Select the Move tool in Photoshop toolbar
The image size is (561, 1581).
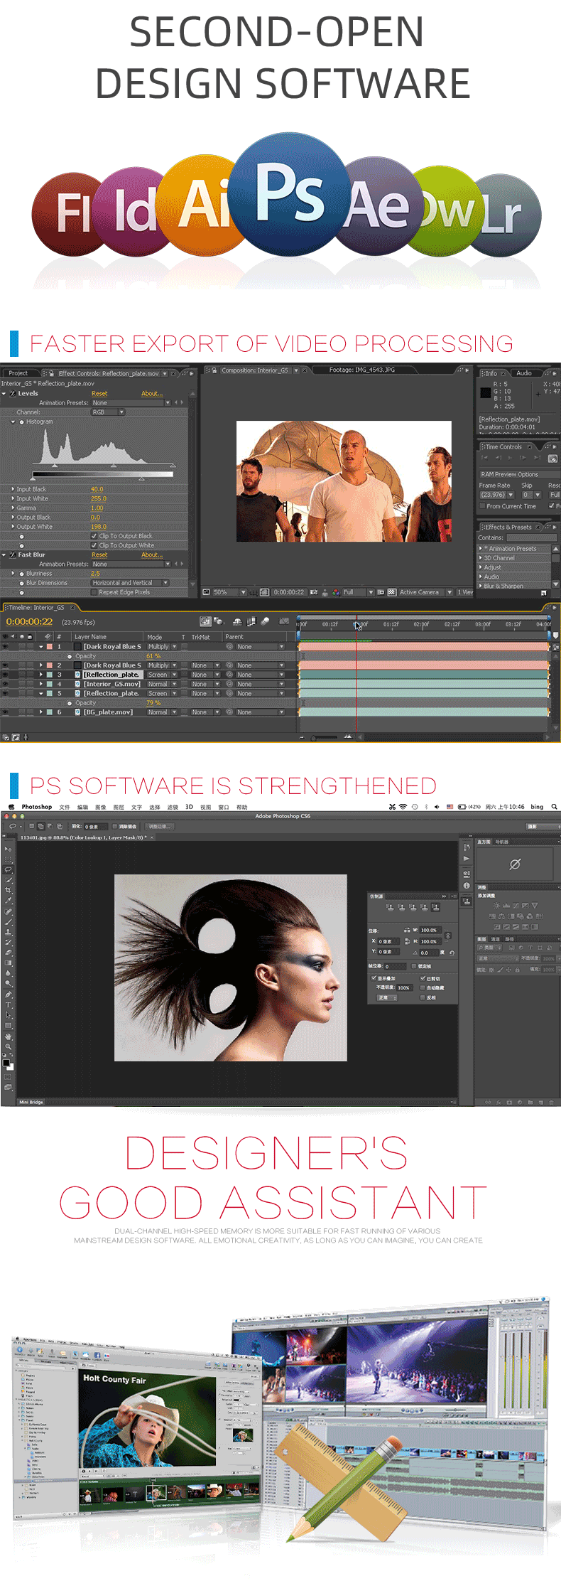[8, 850]
